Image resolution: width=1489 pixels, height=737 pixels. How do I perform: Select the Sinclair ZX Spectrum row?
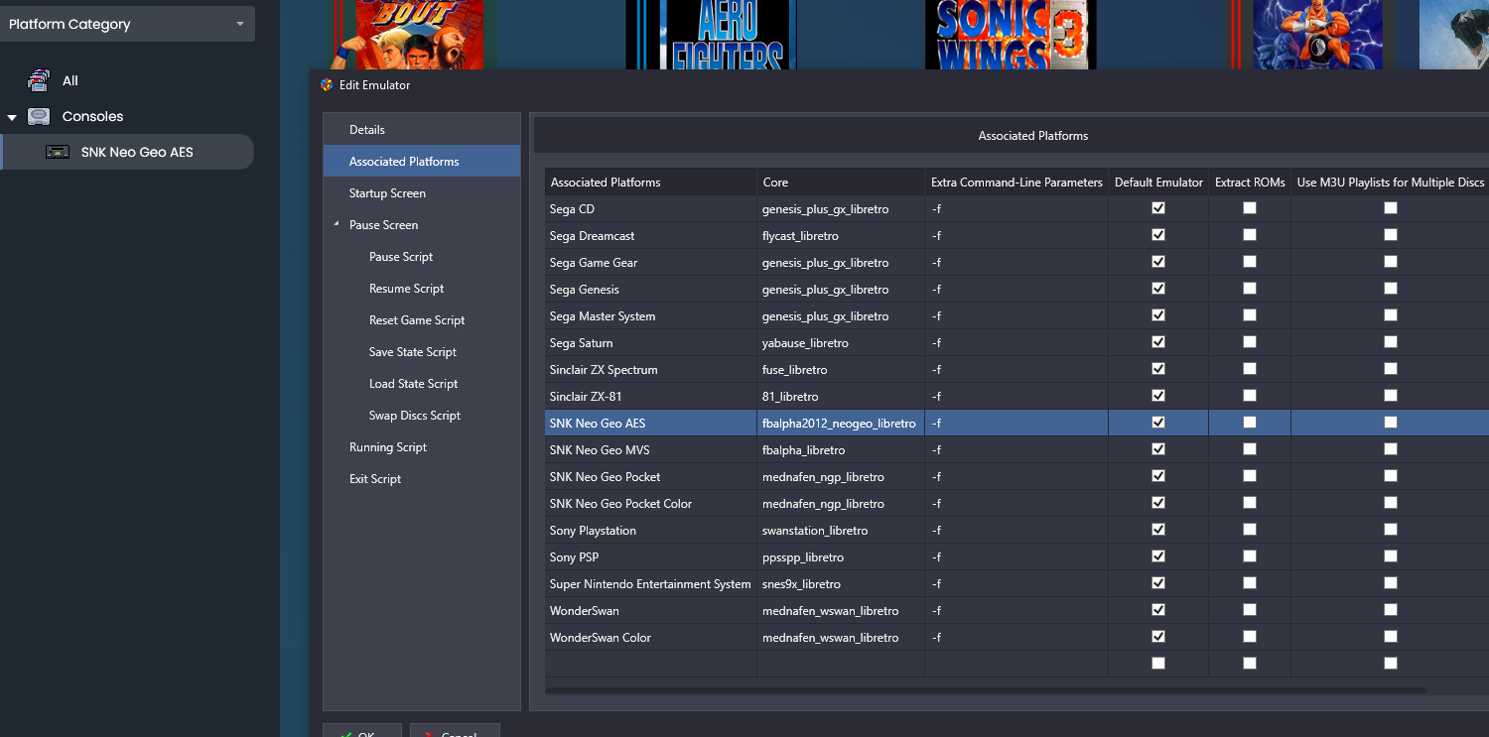650,369
